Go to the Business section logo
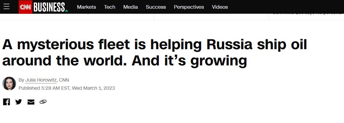344x123 pixels. (50, 7)
